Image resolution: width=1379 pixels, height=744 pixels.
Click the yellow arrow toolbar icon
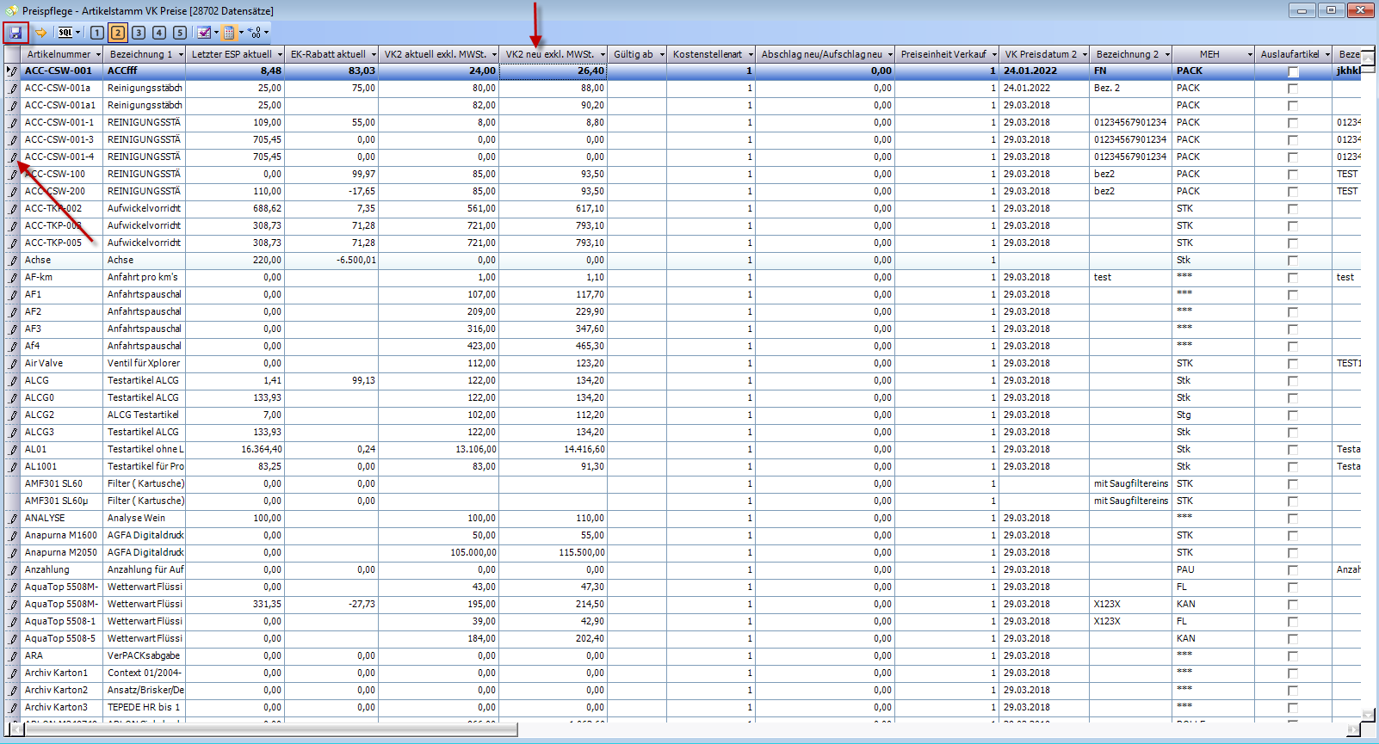tap(40, 33)
